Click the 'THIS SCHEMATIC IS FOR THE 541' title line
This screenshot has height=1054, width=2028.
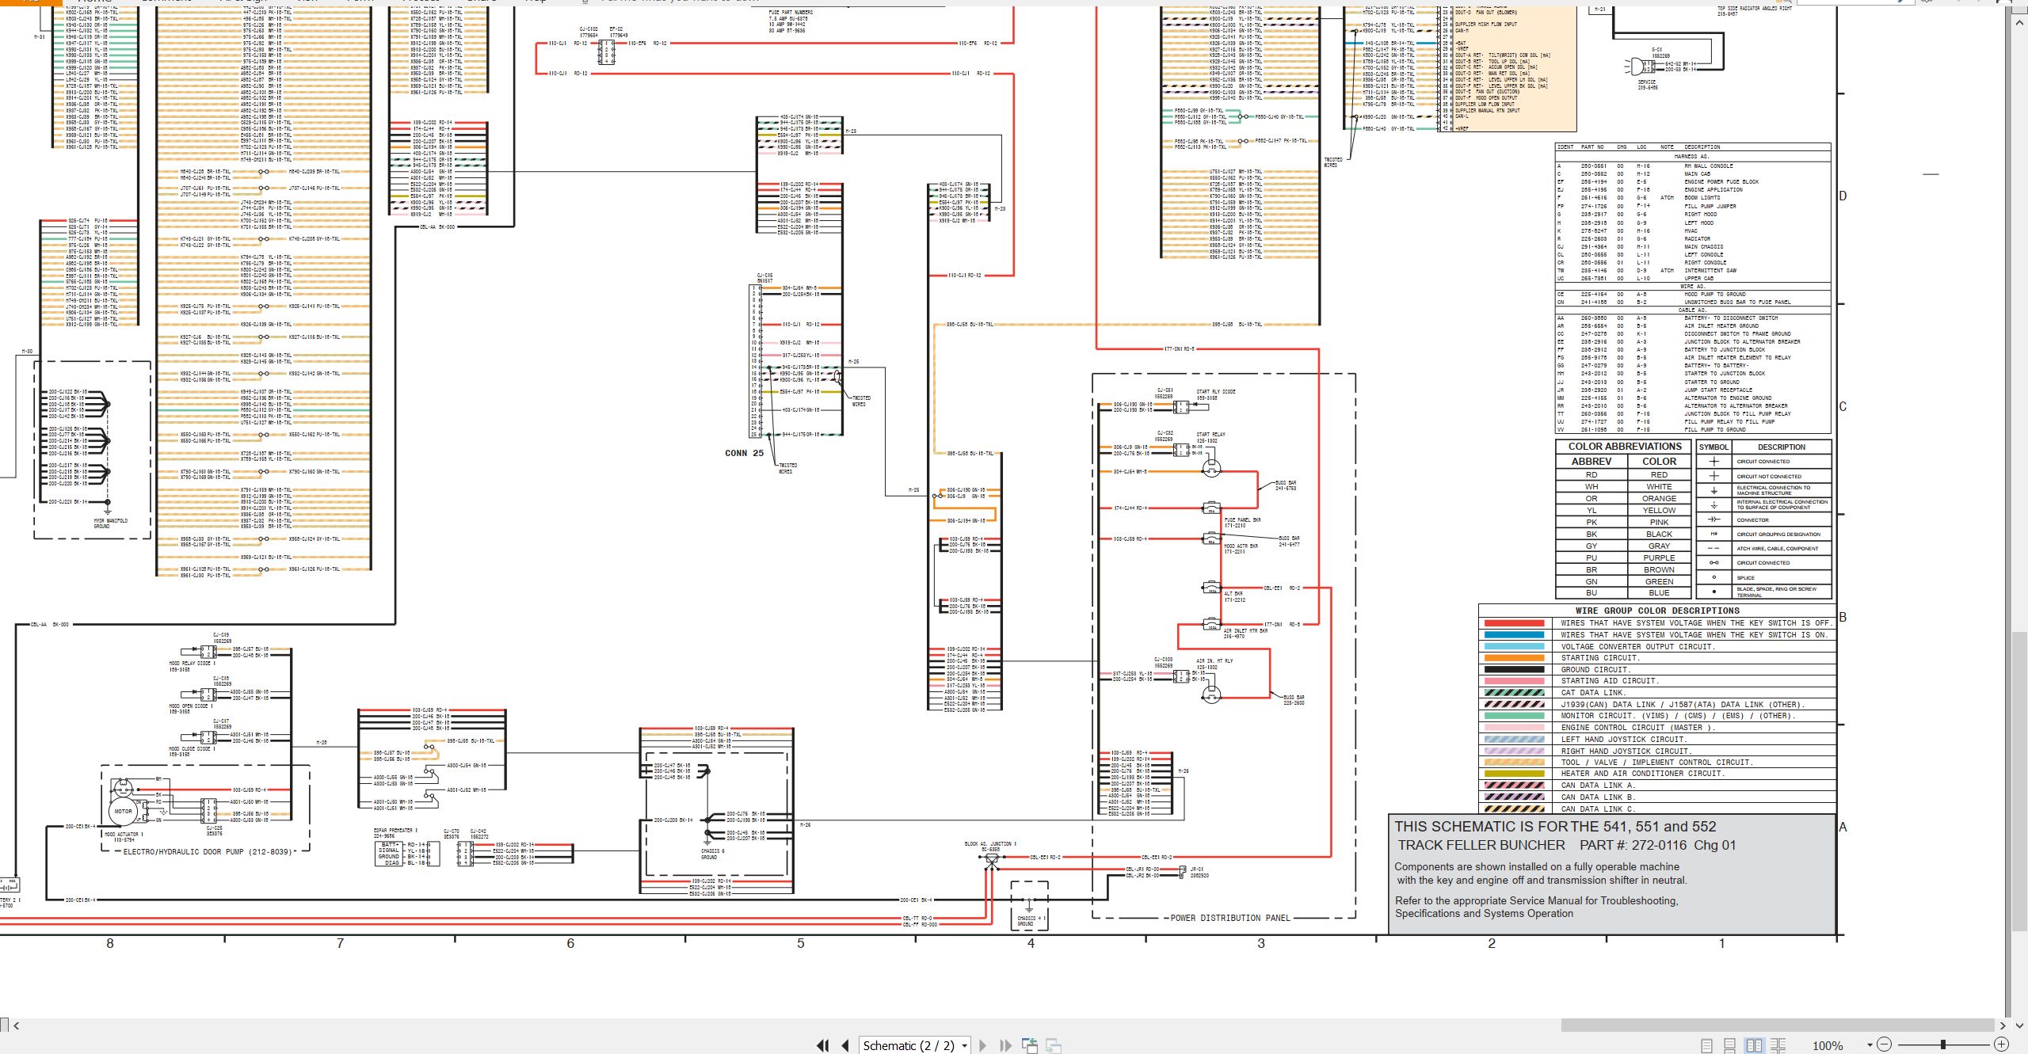click(x=1555, y=826)
